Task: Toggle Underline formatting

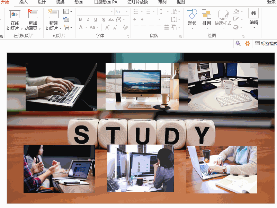Action: click(96, 19)
